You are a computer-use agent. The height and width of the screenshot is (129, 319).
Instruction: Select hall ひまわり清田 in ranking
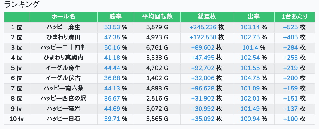[63, 37]
